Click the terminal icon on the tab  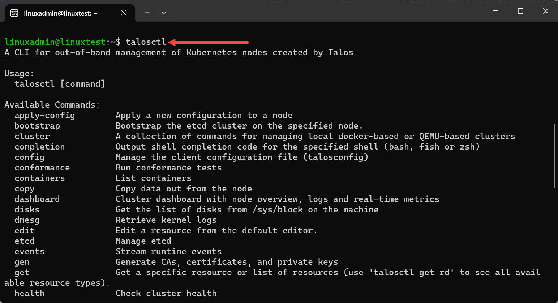click(14, 13)
